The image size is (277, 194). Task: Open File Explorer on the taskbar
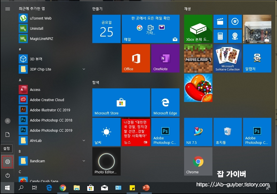[77, 188]
